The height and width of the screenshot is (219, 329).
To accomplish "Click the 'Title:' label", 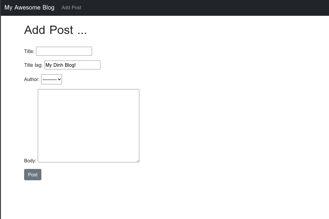I will 29,52.
